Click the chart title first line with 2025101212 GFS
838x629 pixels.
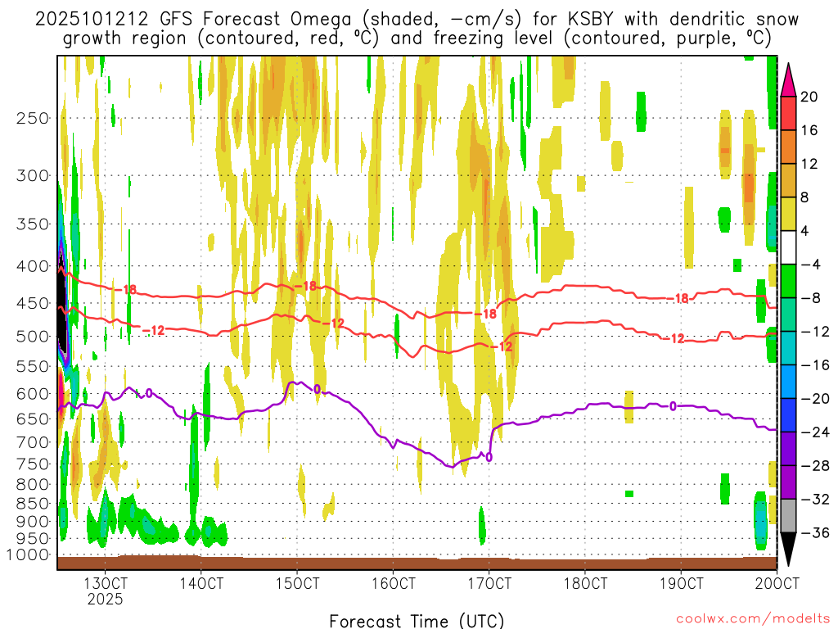(x=417, y=20)
